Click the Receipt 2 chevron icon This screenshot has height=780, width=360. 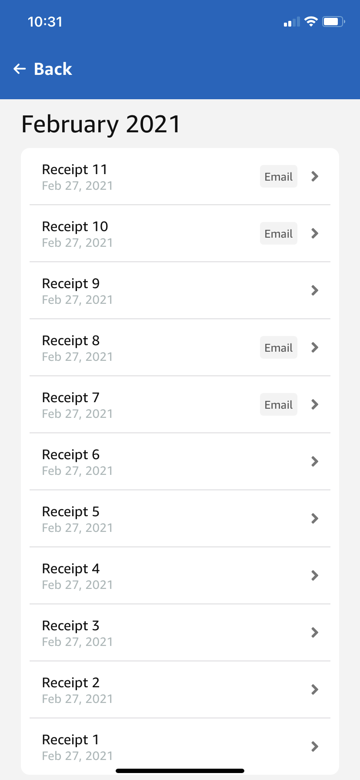[x=315, y=689]
